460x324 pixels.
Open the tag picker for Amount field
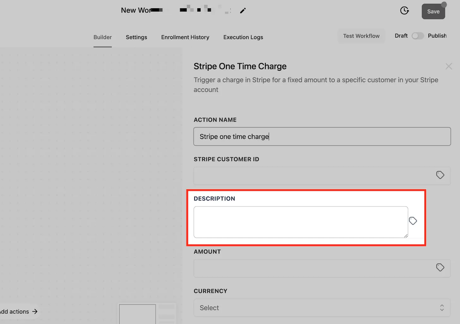(x=440, y=267)
